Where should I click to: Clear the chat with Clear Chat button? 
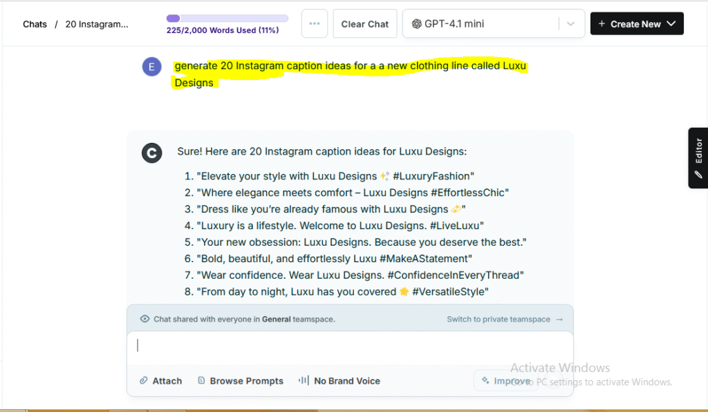click(365, 23)
